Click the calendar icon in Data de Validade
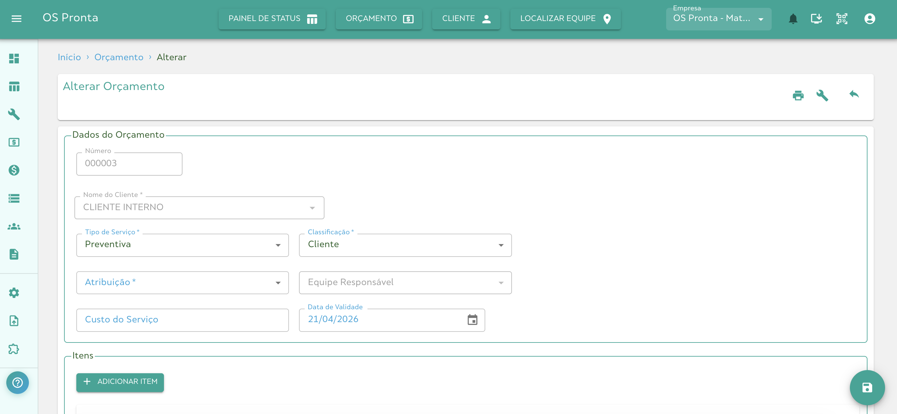This screenshot has height=414, width=897. point(472,320)
